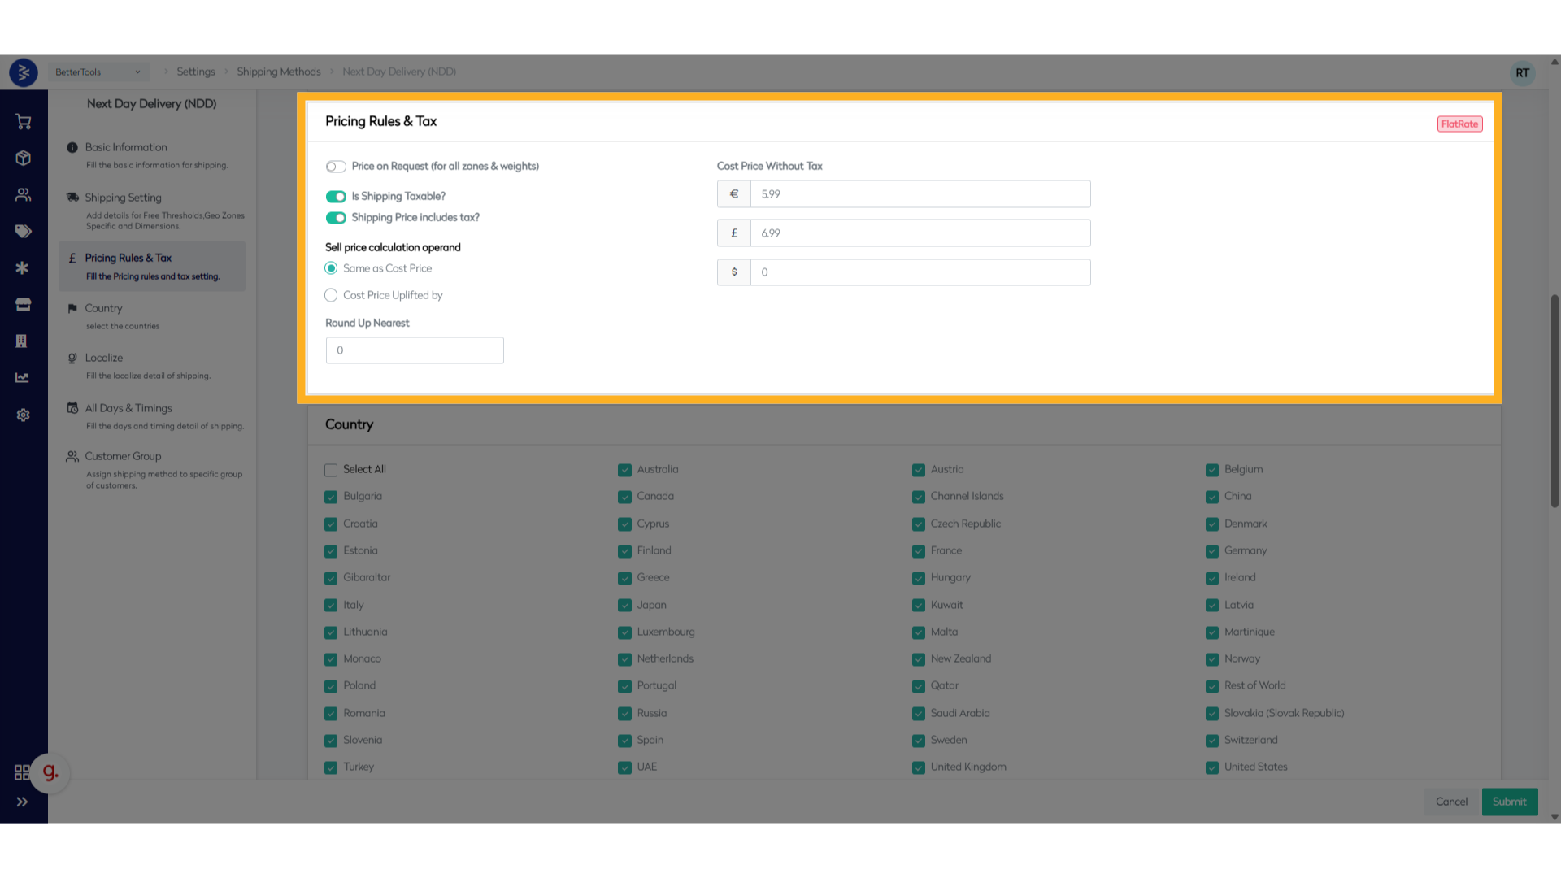
Task: Click the Submit button
Action: [1509, 802]
